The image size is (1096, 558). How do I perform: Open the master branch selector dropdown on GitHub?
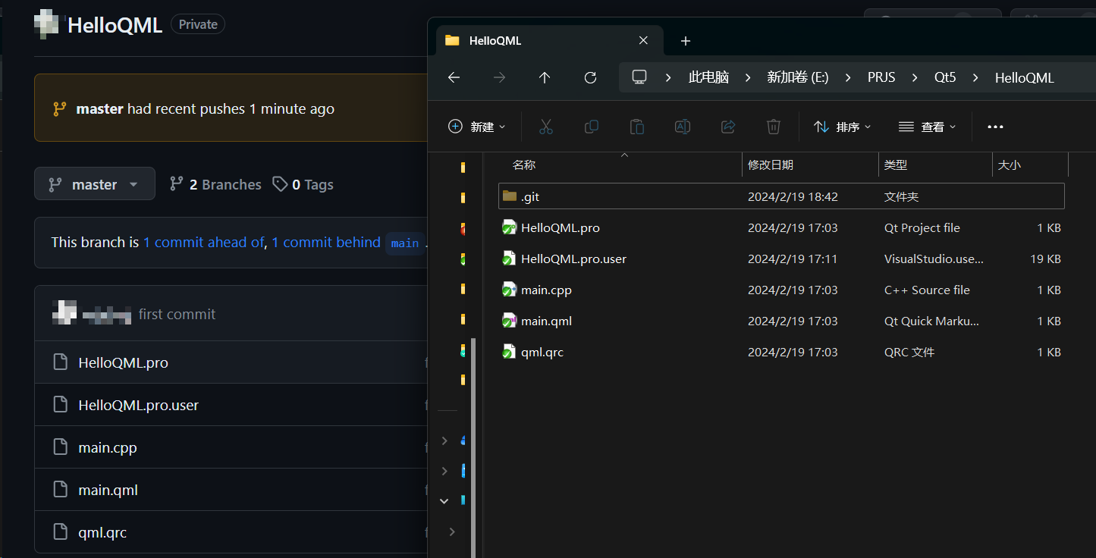(x=95, y=183)
